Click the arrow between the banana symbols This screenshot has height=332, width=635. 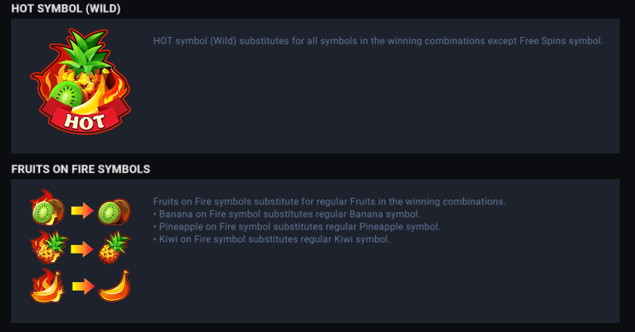(x=82, y=286)
